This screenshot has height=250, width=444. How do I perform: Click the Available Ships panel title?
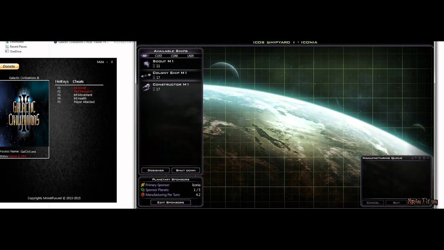171,51
